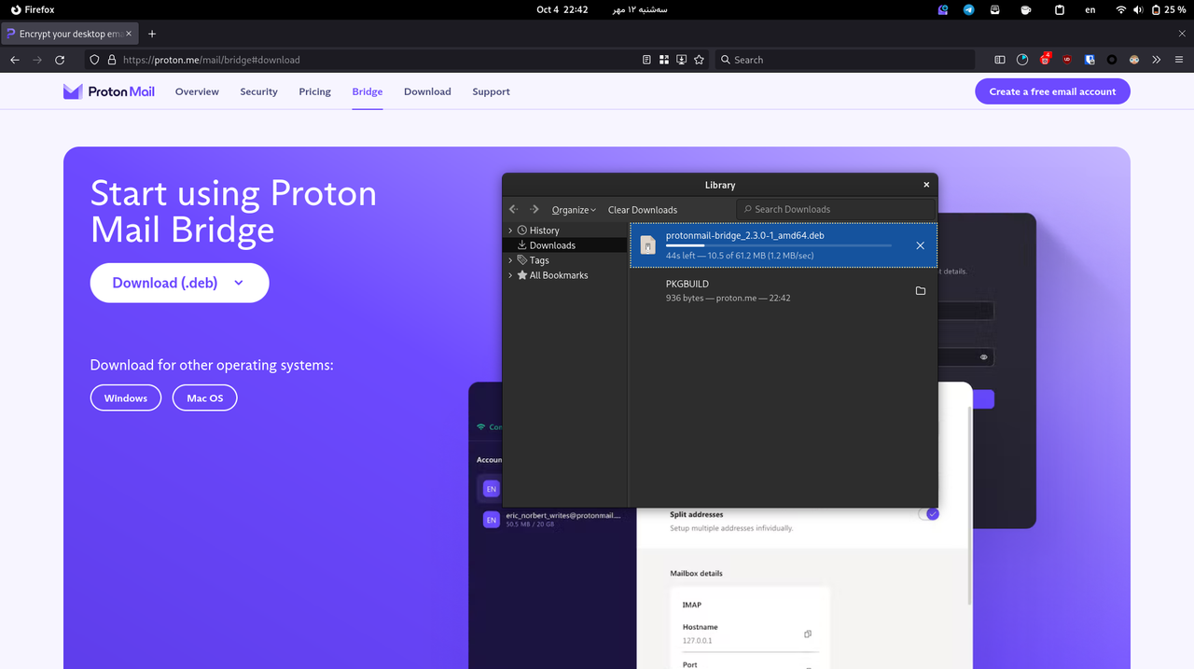Click the black circle extension icon
The image size is (1194, 669).
coord(1112,60)
